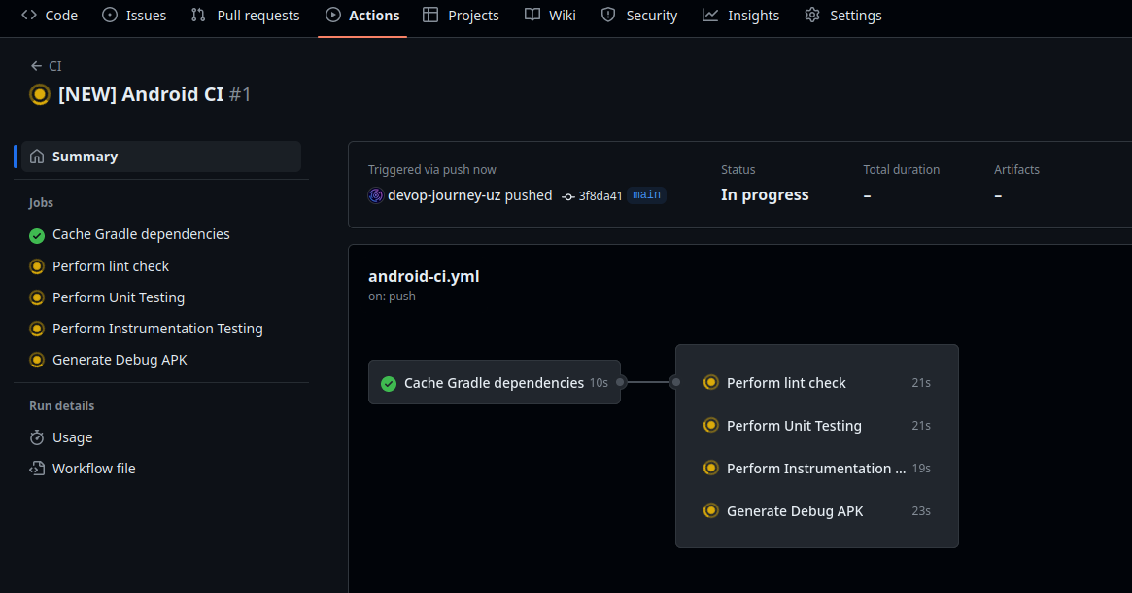
Task: Click in-progress status icon beside run title
Action: click(x=40, y=94)
